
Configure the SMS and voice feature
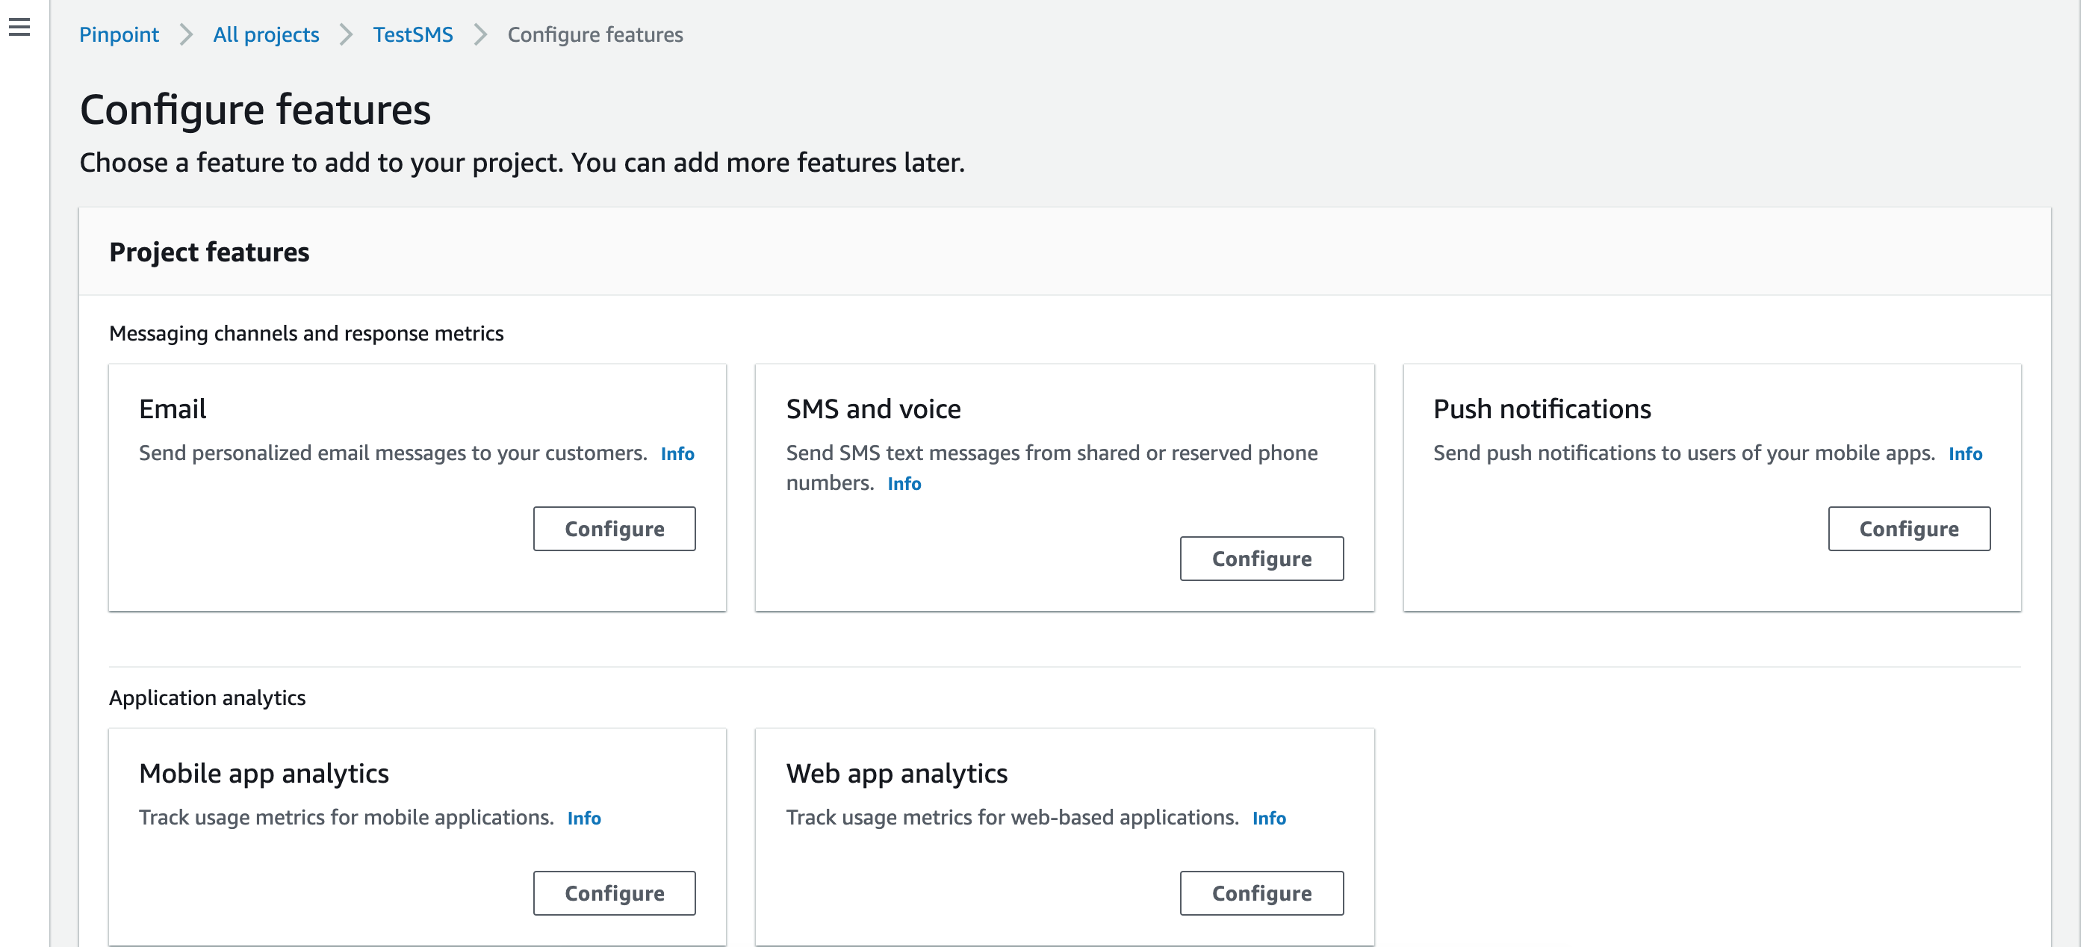coord(1261,559)
